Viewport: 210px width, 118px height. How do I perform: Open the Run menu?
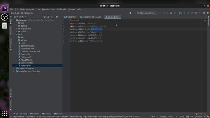(x=53, y=10)
